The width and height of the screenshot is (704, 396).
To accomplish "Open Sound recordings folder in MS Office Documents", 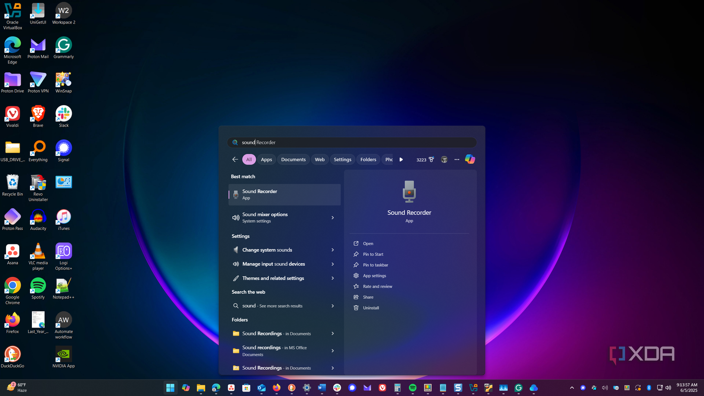I will coord(284,351).
